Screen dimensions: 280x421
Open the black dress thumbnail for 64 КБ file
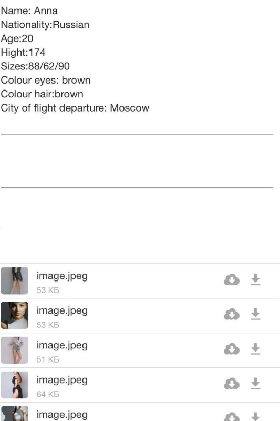[x=15, y=385]
